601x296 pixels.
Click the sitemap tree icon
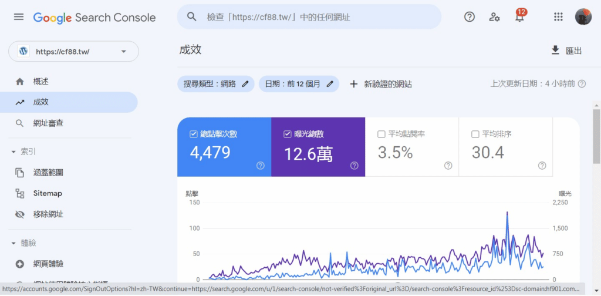pyautogui.click(x=19, y=193)
